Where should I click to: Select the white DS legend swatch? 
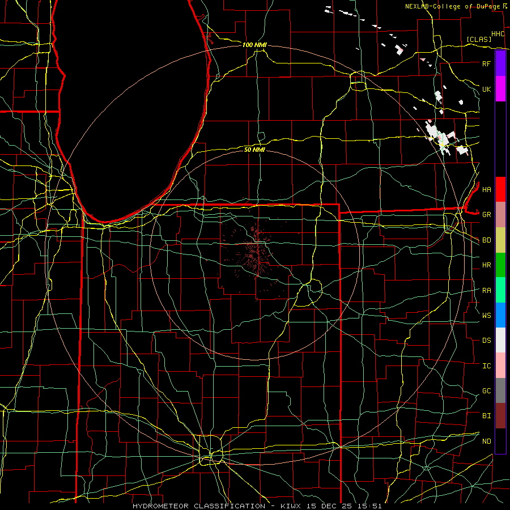(500, 340)
